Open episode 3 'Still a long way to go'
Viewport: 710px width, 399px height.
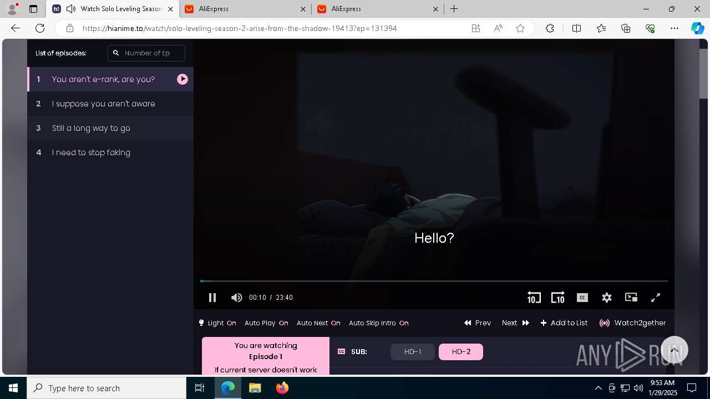click(110, 128)
